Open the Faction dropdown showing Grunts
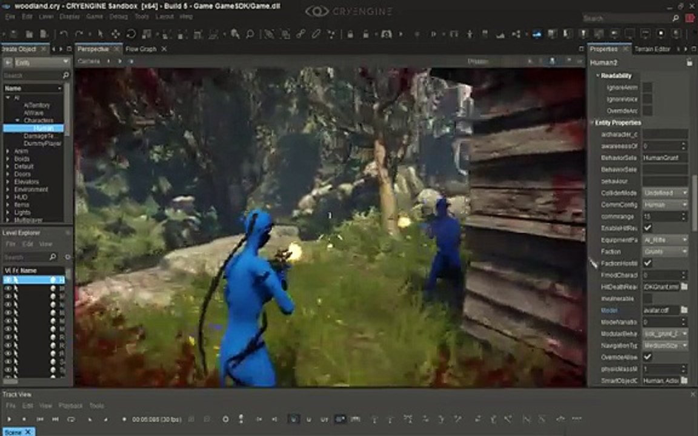Image resolution: width=698 pixels, height=436 pixels. pos(665,251)
